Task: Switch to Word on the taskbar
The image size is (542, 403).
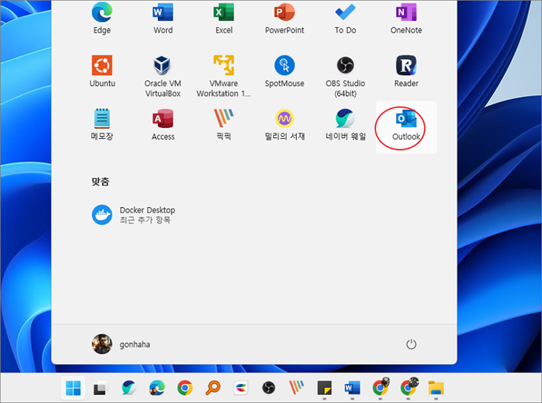Action: point(352,388)
